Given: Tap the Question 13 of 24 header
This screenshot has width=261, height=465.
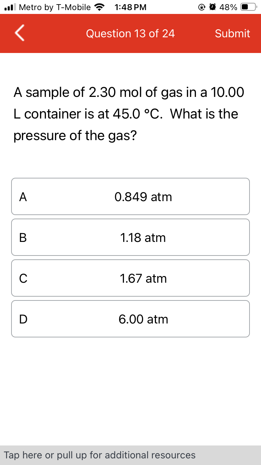Looking at the screenshot, I should pos(130,33).
